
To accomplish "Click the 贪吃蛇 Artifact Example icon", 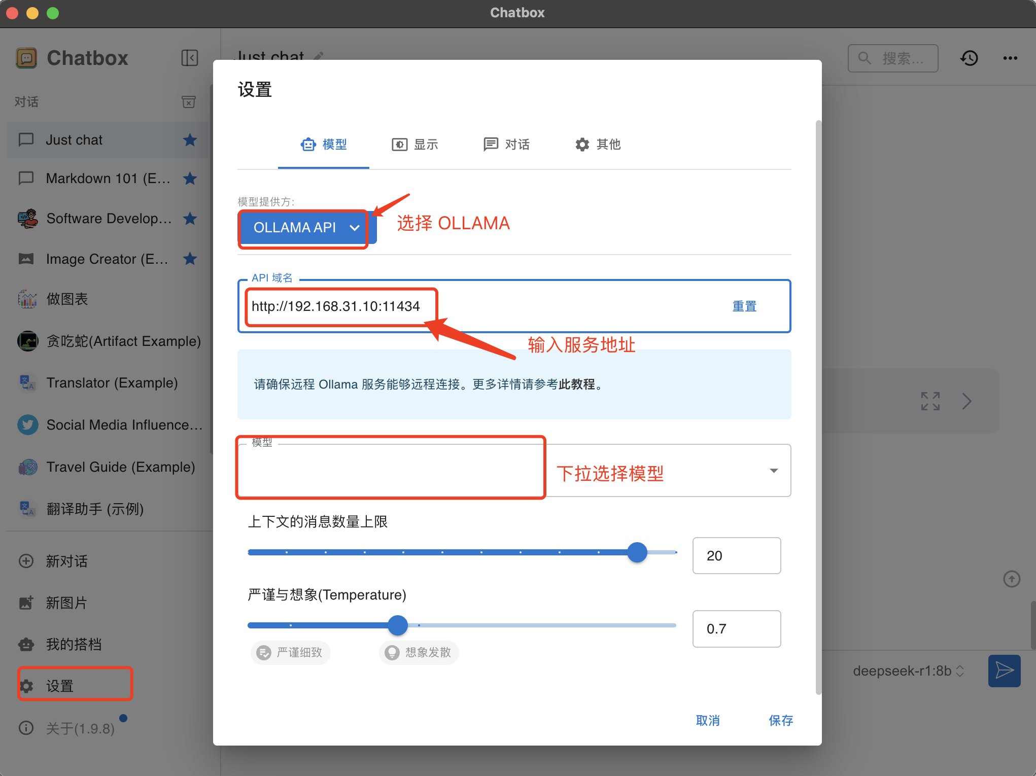I will pos(27,341).
